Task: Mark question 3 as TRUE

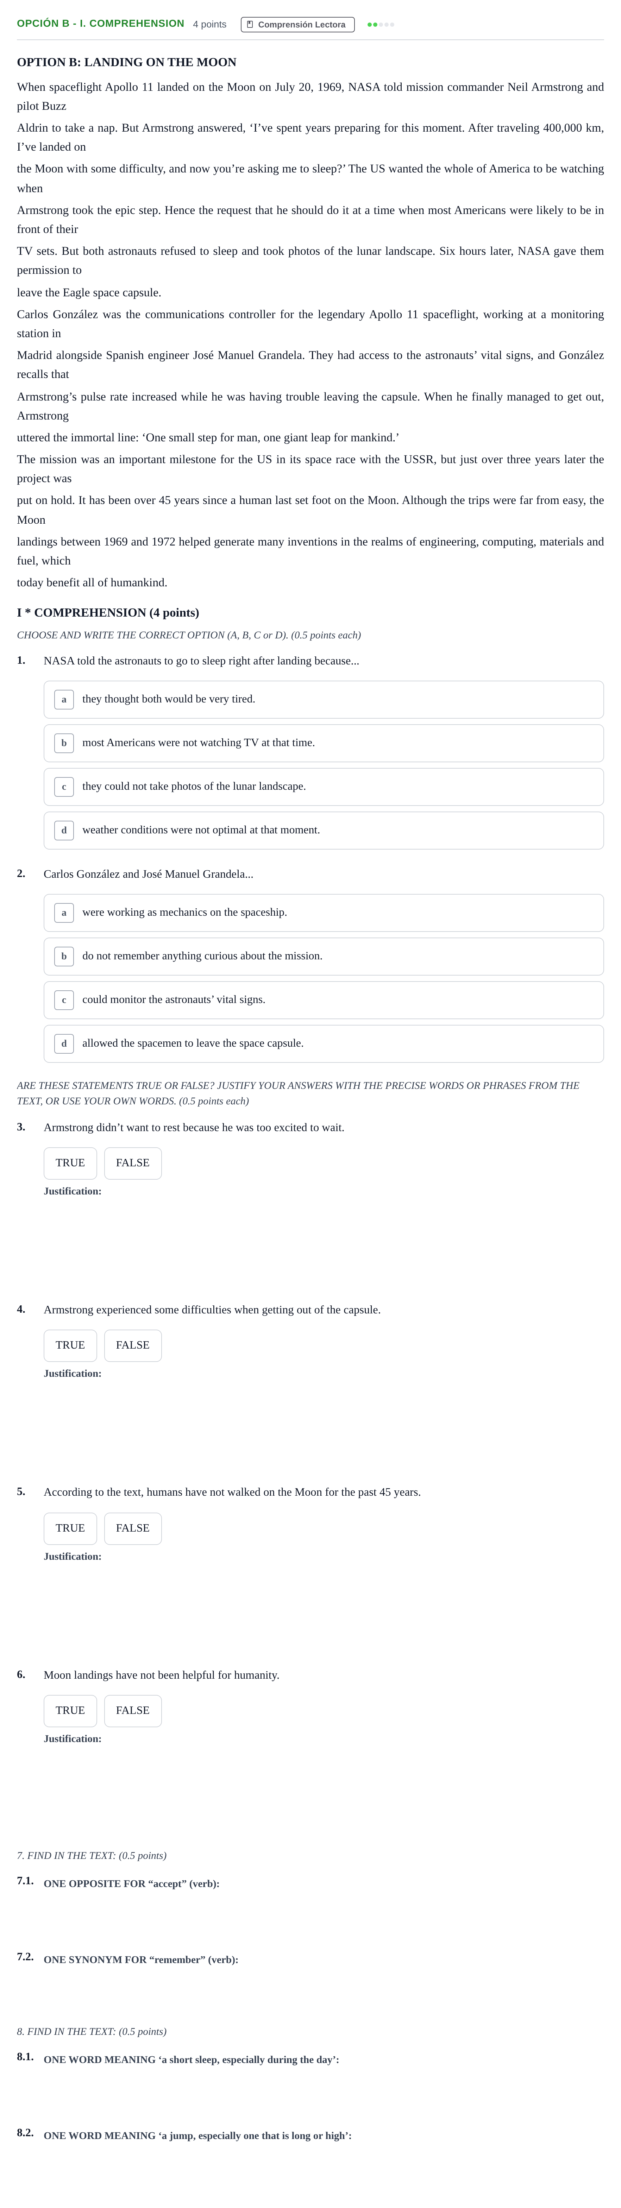Action: [x=70, y=1163]
